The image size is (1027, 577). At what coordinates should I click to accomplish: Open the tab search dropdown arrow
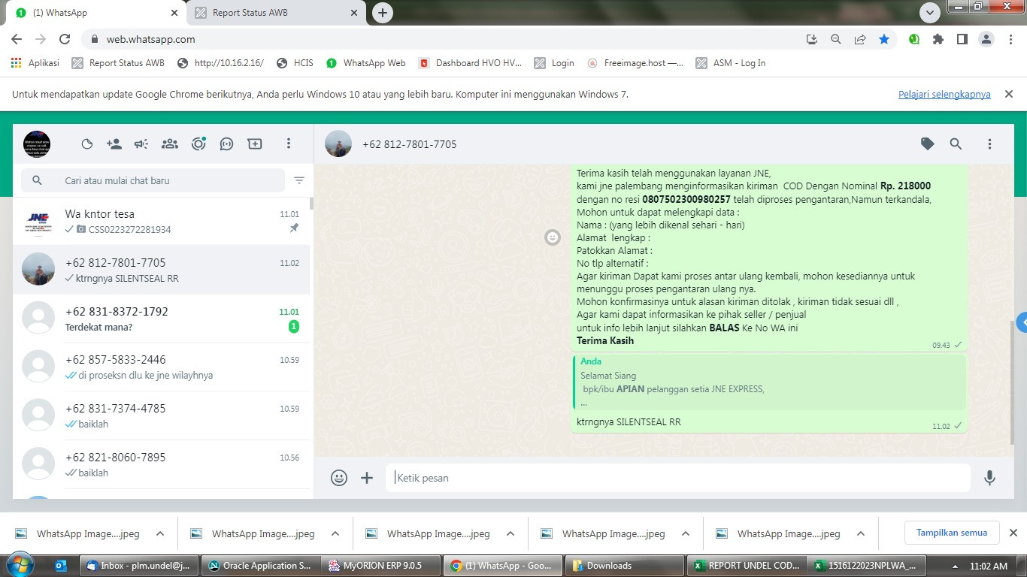pos(931,13)
